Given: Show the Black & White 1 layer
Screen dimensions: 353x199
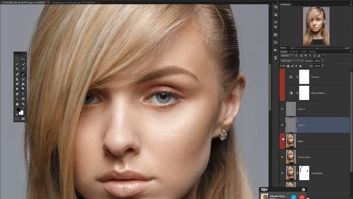Looking at the screenshot, I should [x=282, y=93].
